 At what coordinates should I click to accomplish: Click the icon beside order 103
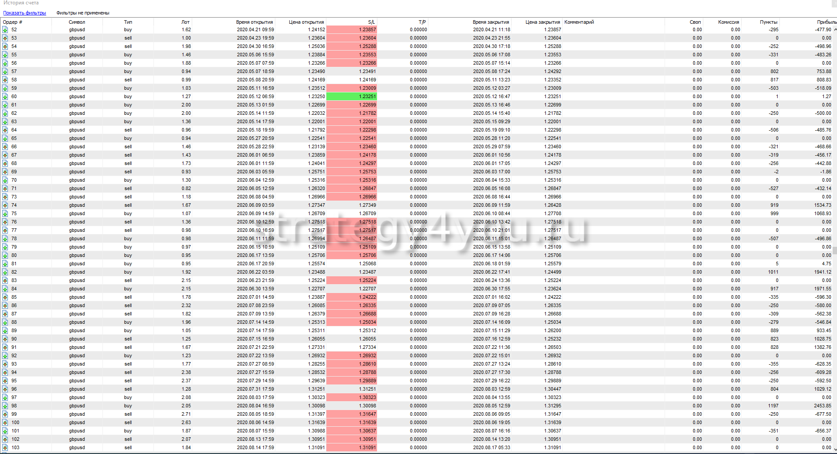click(5, 448)
